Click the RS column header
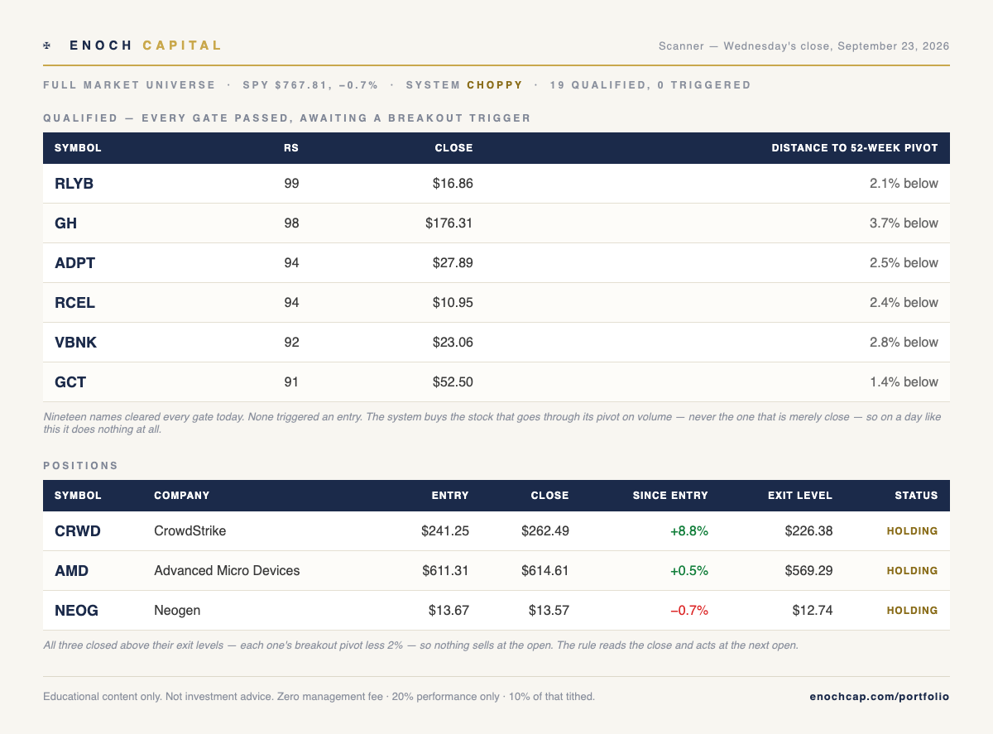 pos(290,148)
